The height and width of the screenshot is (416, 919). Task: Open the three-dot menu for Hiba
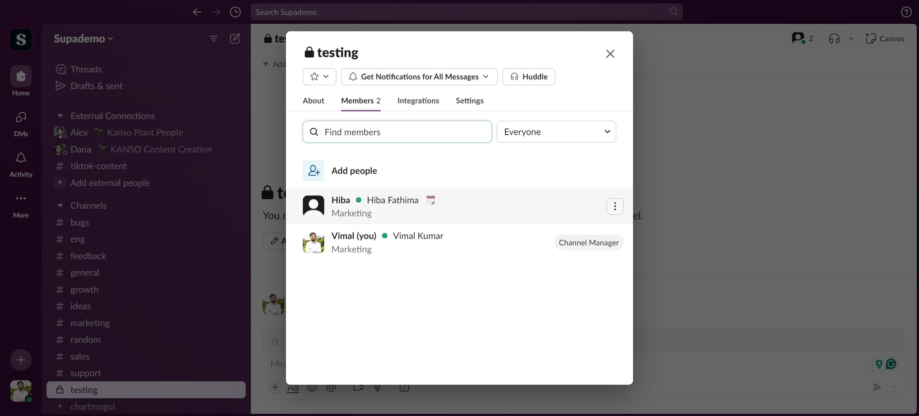pos(614,206)
